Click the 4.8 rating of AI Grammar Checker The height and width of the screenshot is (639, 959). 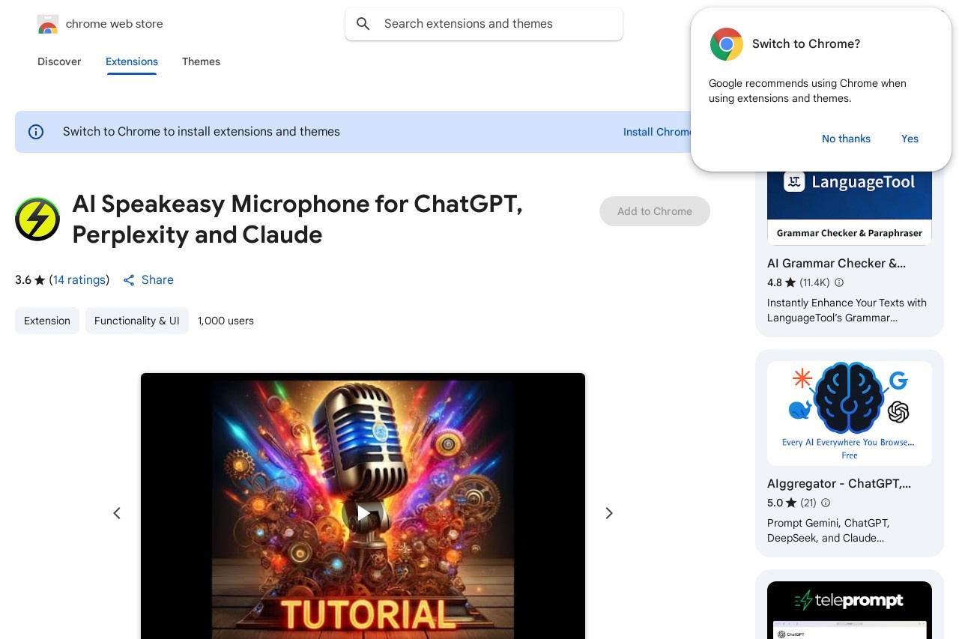[781, 283]
